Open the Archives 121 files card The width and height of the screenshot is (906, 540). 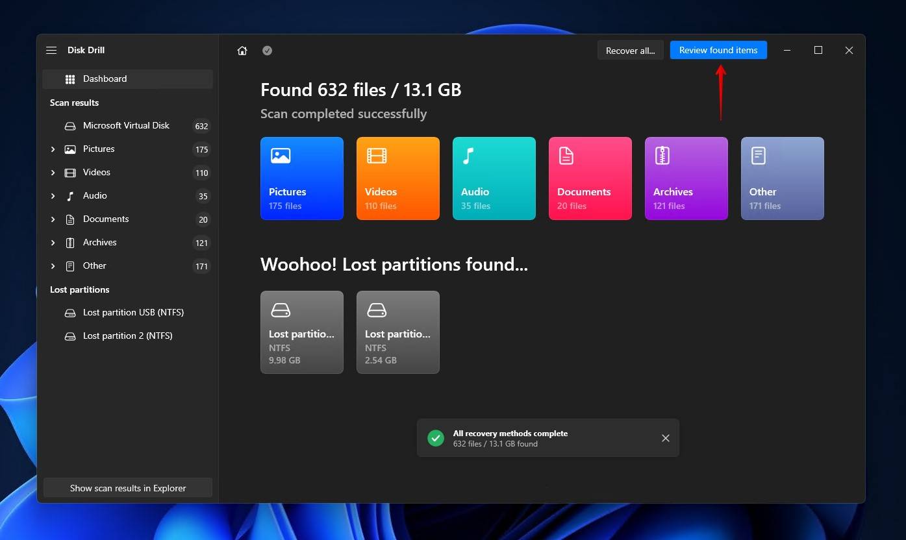686,178
